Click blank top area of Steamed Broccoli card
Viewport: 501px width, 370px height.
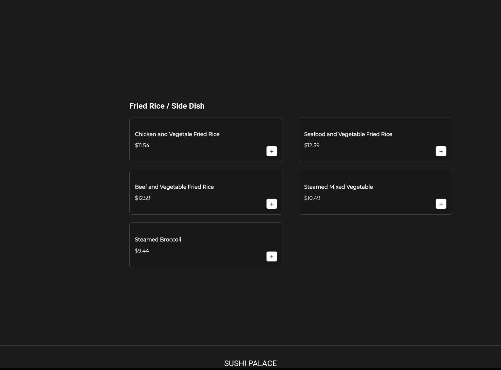pos(206,229)
